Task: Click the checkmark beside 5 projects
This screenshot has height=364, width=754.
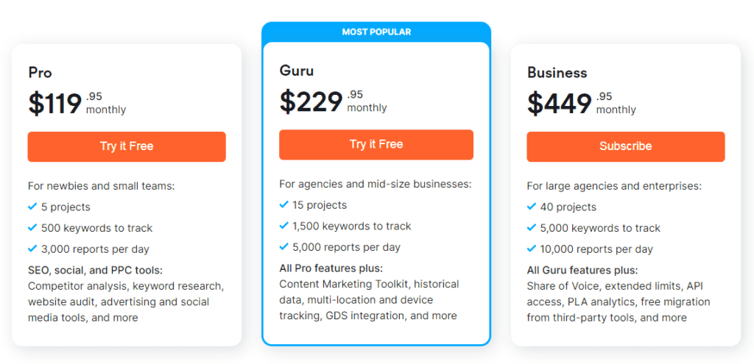Action: pyautogui.click(x=32, y=207)
